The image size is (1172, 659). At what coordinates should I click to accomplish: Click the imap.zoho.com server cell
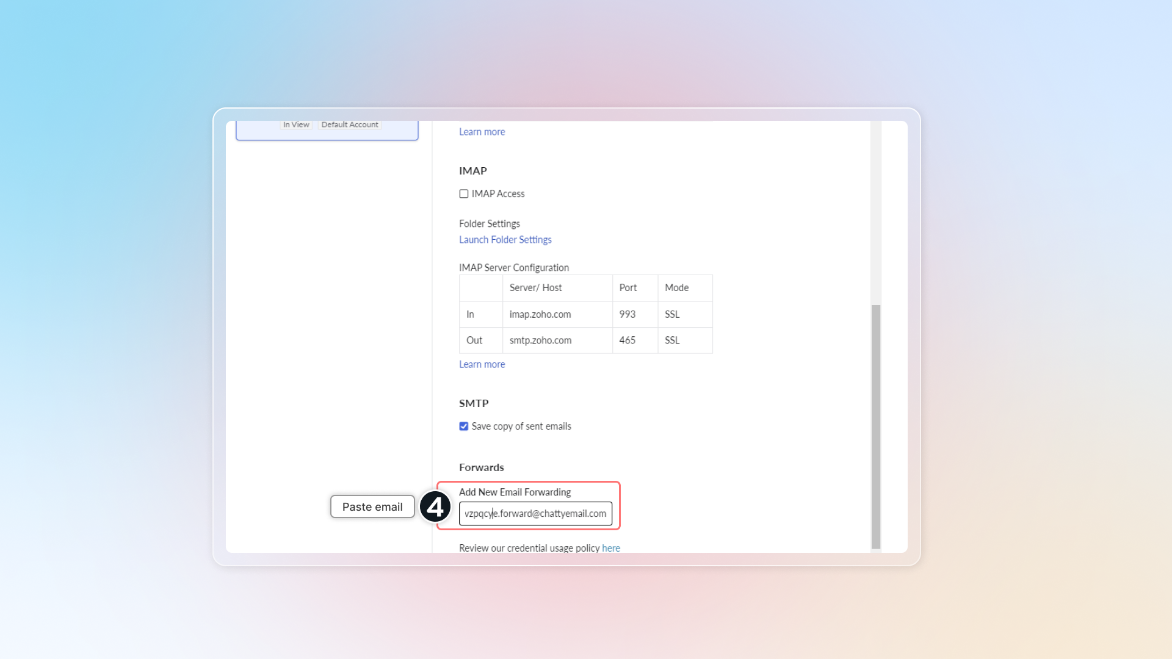coord(540,314)
